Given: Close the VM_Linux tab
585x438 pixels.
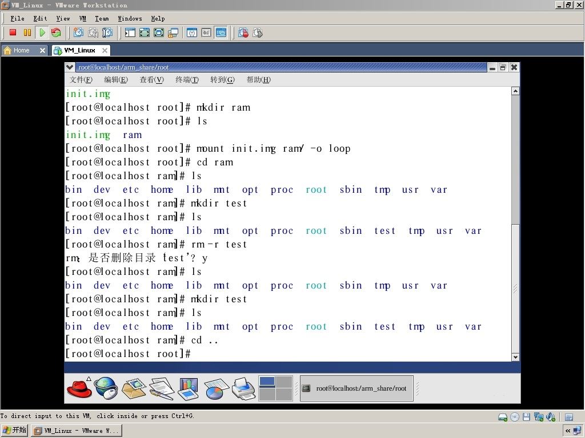Looking at the screenshot, I should 105,50.
